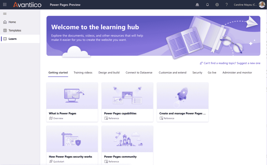Click Welcome to the learning hub heading
The image size is (267, 165).
point(95,27)
